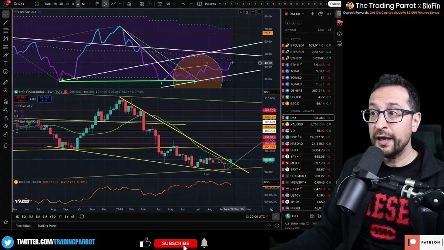Image resolution: width=444 pixels, height=250 pixels.
Task: Open the chart layout selector icon
Action: point(199,4)
